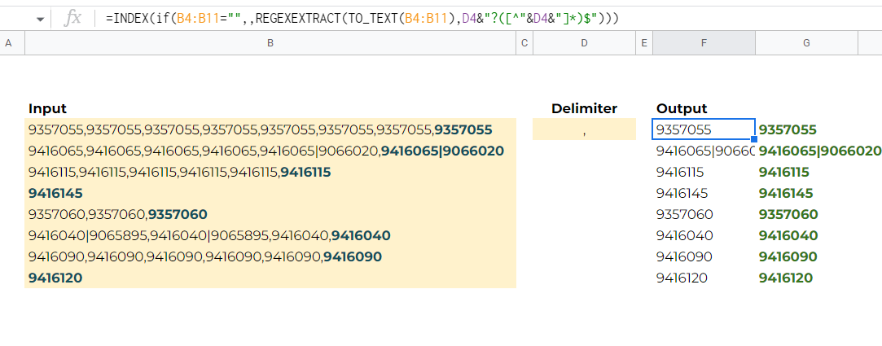Select column C header

click(524, 43)
